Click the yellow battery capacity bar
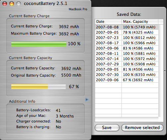 [39, 87]
